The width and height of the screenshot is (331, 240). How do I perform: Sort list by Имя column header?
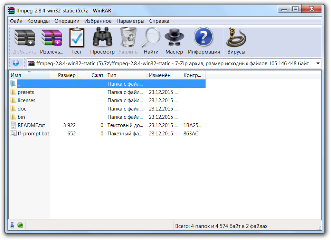click(x=29, y=75)
